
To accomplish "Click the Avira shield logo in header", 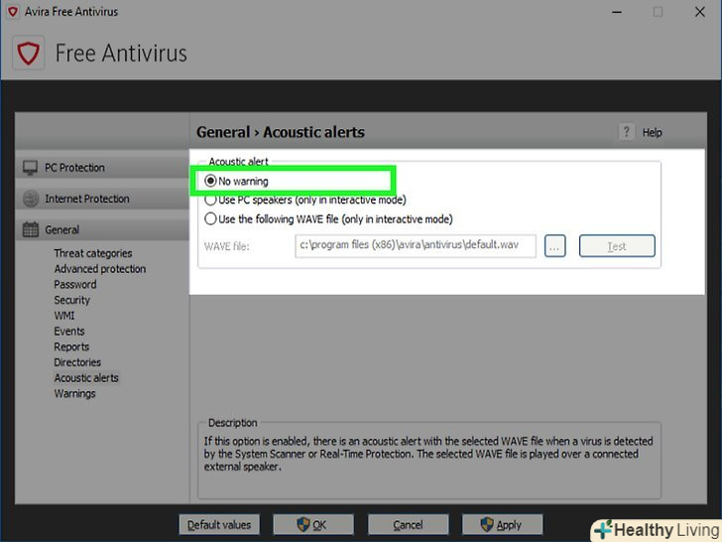I will 28,53.
